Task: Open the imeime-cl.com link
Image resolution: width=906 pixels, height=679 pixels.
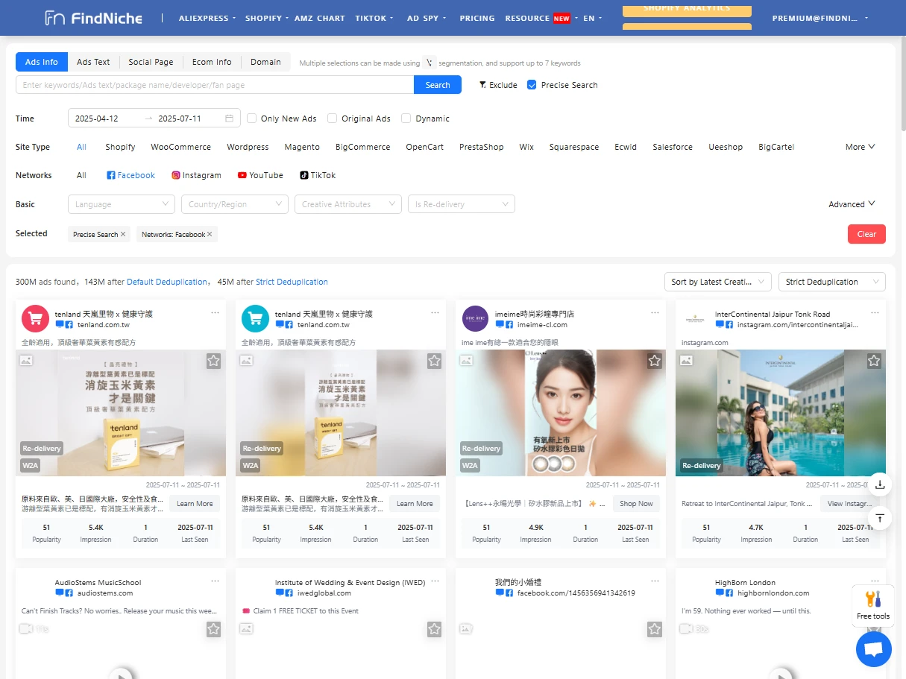Action: 542,325
